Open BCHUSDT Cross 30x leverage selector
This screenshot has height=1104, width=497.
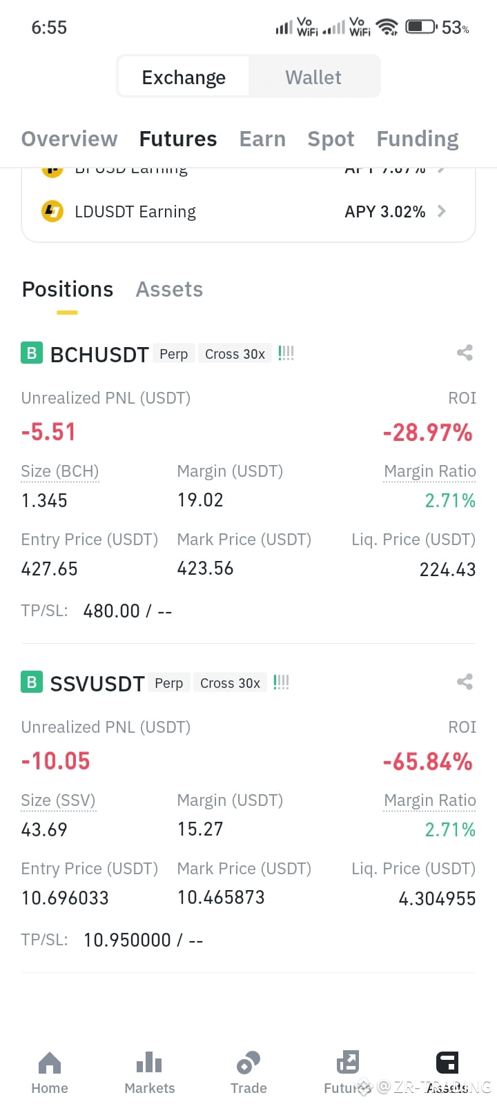click(x=235, y=354)
